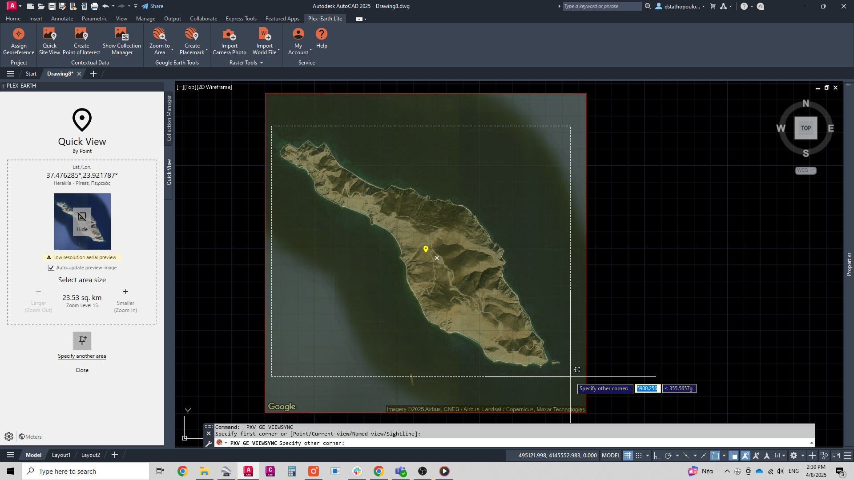Image resolution: width=854 pixels, height=480 pixels.
Task: Open the vertical Collection Manager side tab
Action: click(169, 118)
